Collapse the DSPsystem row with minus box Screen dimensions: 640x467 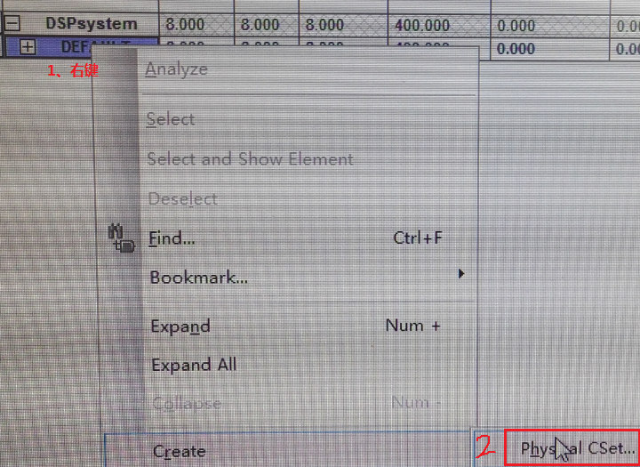point(12,24)
